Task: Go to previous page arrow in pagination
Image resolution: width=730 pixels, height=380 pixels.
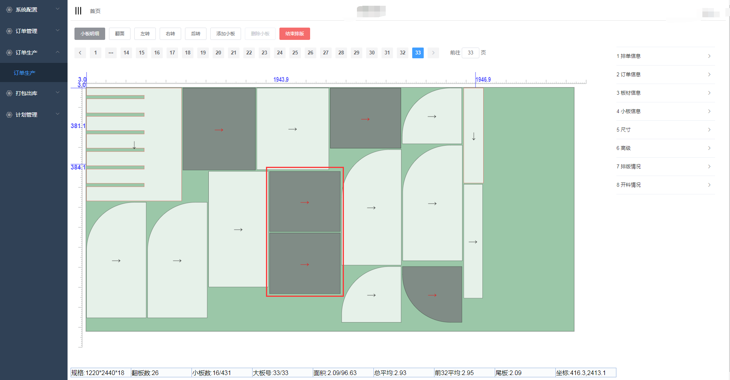Action: [80, 53]
